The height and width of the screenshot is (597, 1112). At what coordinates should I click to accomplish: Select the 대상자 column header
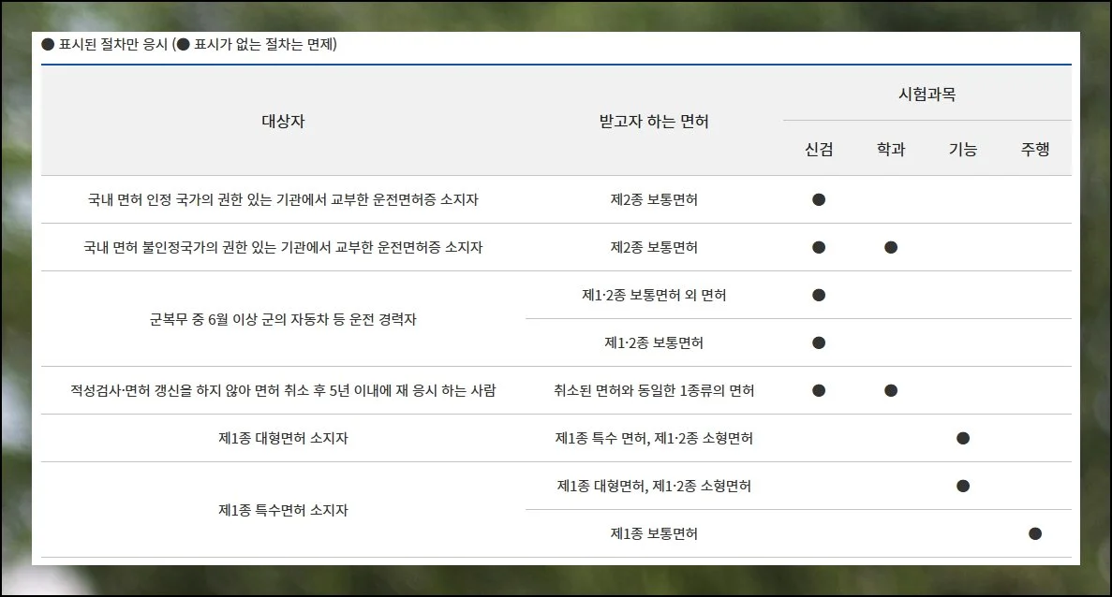point(283,122)
